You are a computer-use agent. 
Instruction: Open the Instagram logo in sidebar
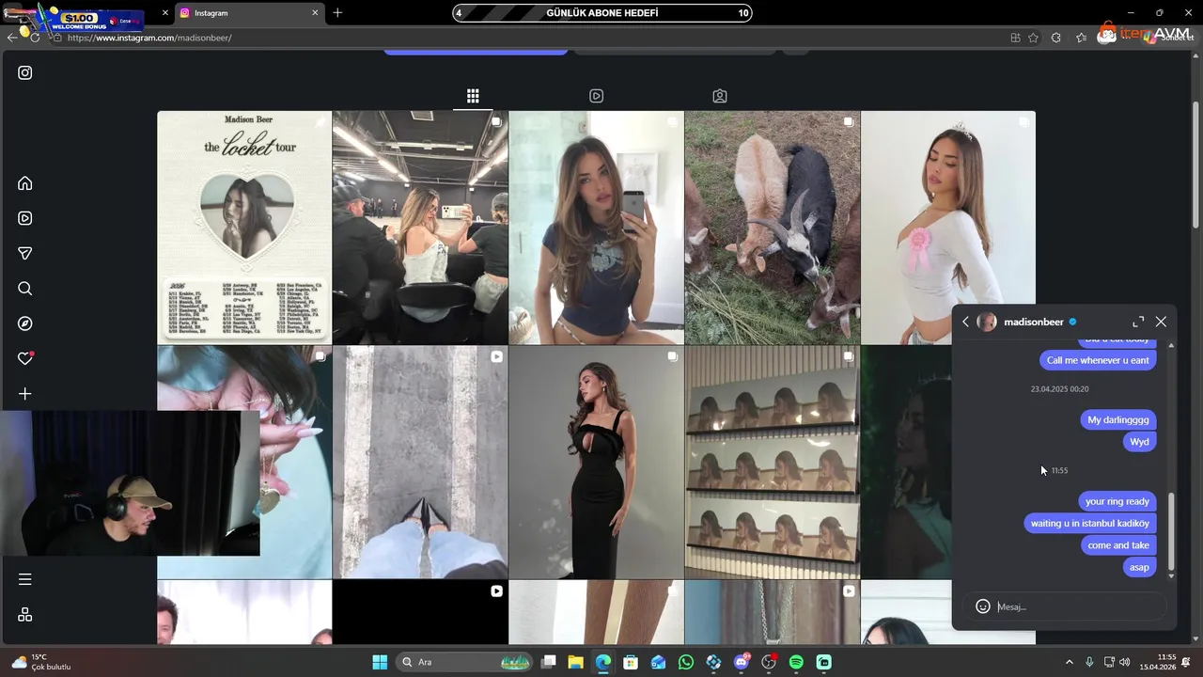click(x=25, y=72)
